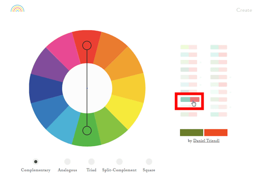Click the large orange-red swatch
This screenshot has height=183, width=264.
point(216,133)
